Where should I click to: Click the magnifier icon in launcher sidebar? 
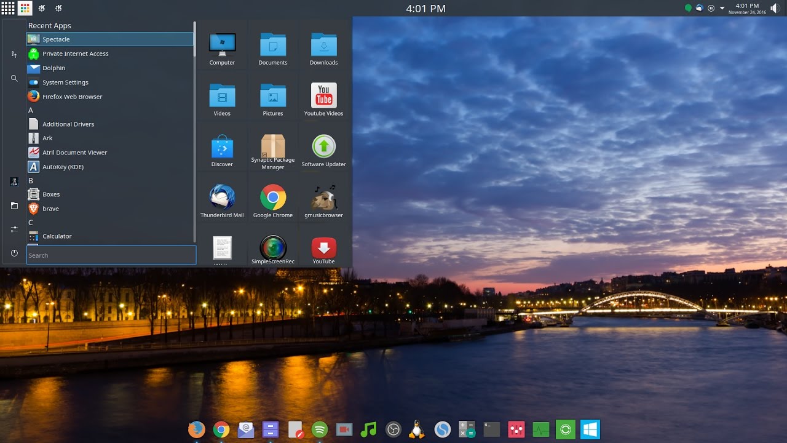point(14,78)
